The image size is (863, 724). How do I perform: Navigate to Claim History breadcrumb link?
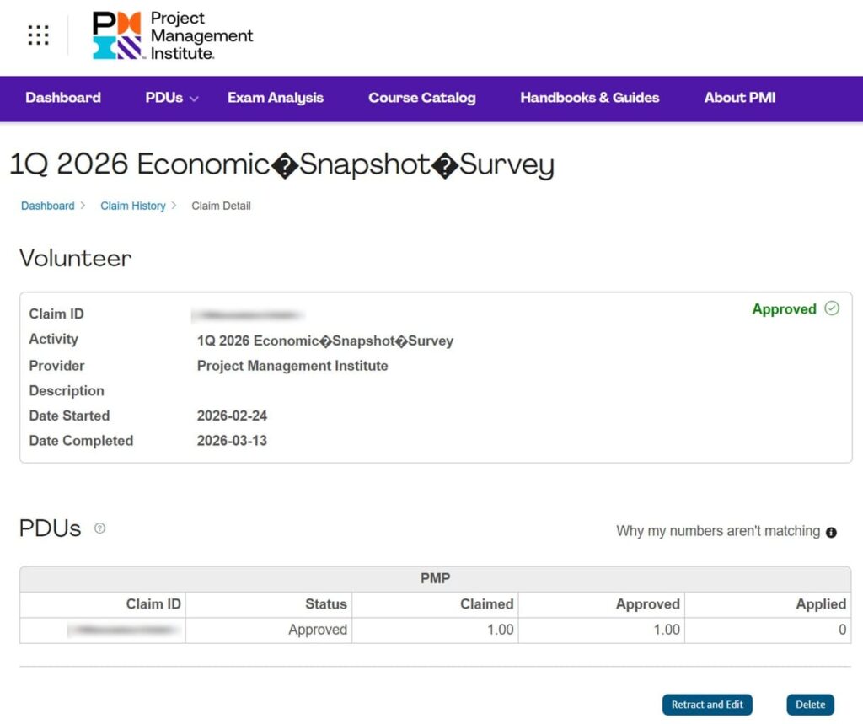pyautogui.click(x=132, y=206)
